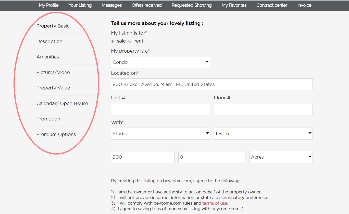The height and width of the screenshot is (214, 349).
Task: Focus the Floor # input field
Action: point(263,109)
